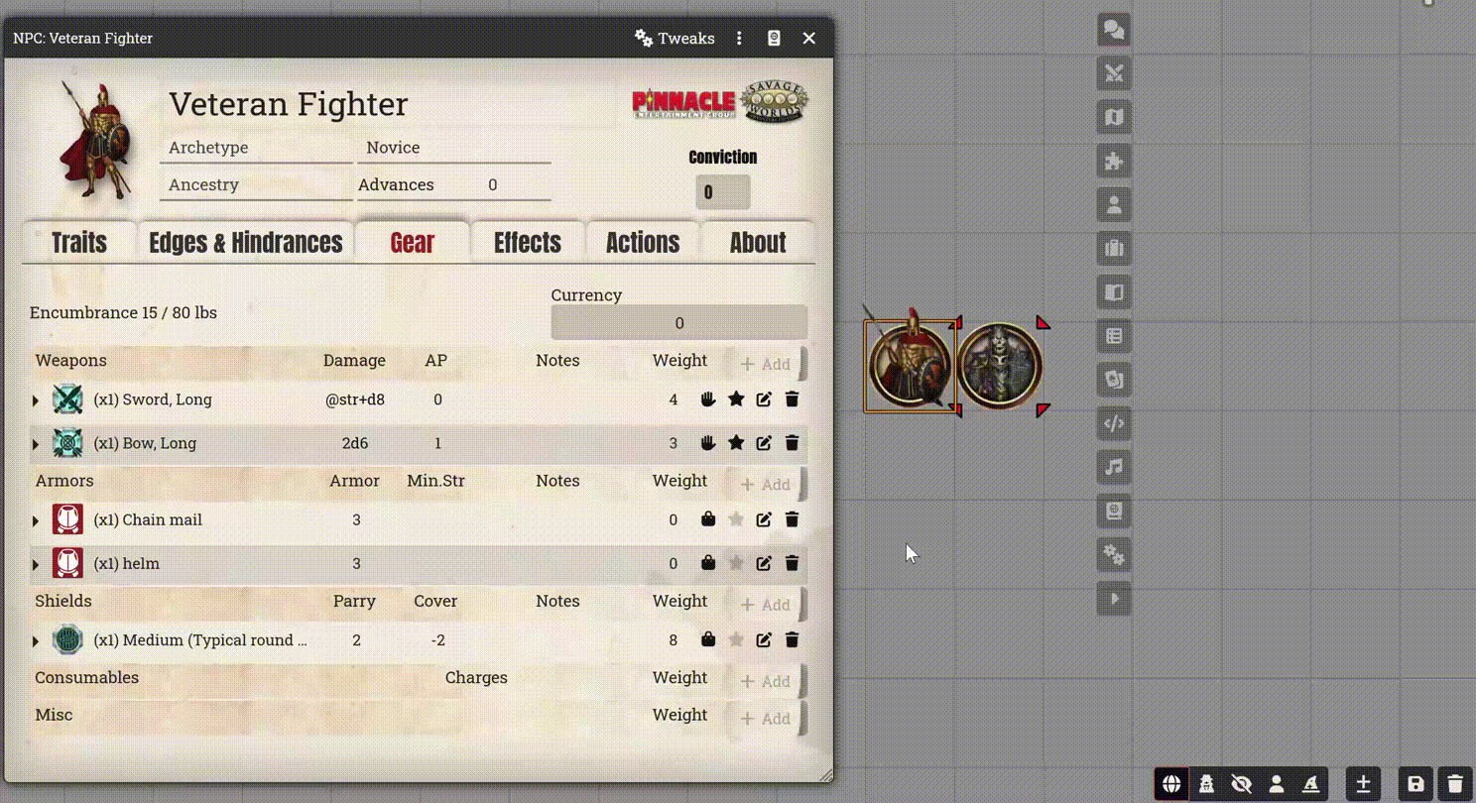Export chat log with floppy-disk icon
This screenshot has width=1476, height=803.
1415,784
